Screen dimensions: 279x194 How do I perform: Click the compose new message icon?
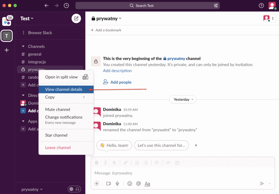pos(76,19)
